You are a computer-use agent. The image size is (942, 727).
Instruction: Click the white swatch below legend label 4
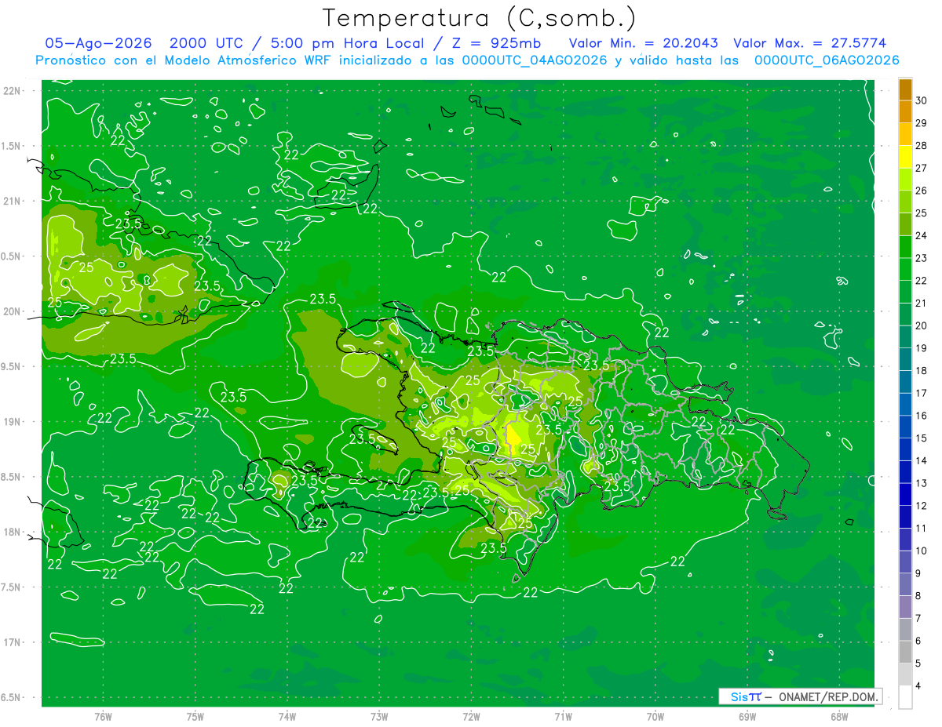(x=905, y=697)
